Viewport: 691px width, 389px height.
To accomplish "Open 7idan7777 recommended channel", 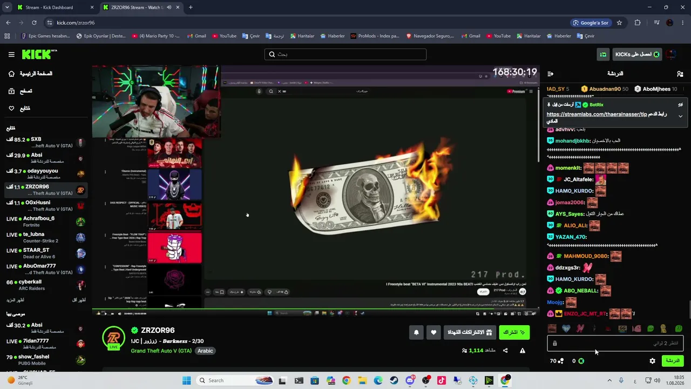I will [x=46, y=344].
